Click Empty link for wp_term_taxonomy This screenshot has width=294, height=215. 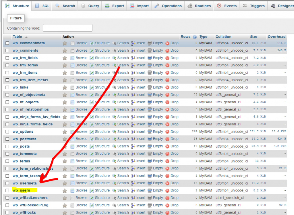coord(158,176)
